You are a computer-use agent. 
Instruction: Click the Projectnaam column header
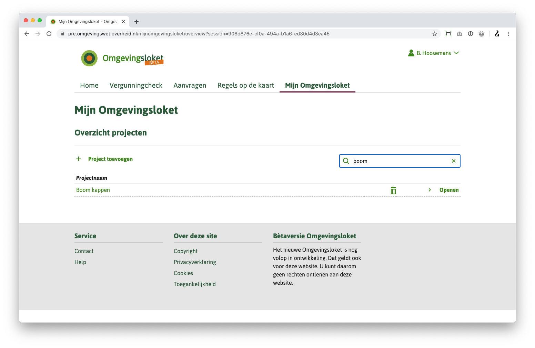(92, 178)
